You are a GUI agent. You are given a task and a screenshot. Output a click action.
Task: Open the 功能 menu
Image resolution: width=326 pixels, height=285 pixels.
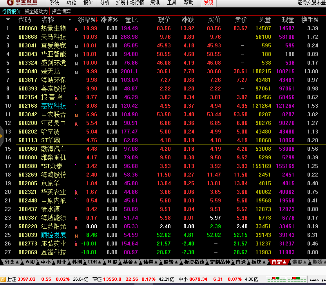click(71, 2)
